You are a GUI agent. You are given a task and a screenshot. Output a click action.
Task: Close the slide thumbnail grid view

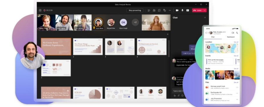pyautogui.click(x=167, y=34)
